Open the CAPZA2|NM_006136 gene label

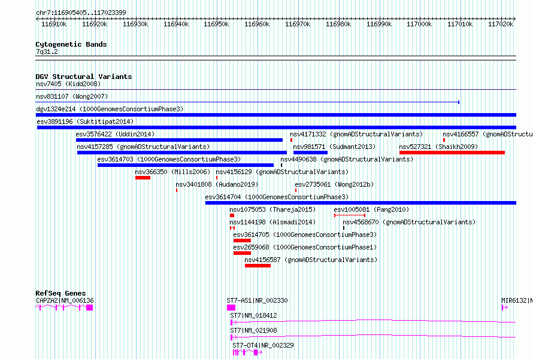(x=65, y=300)
